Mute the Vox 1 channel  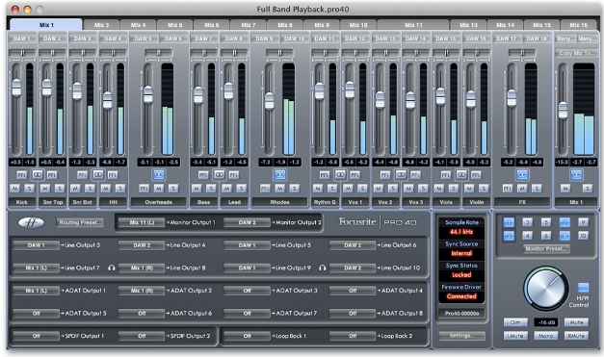pyautogui.click(x=348, y=189)
